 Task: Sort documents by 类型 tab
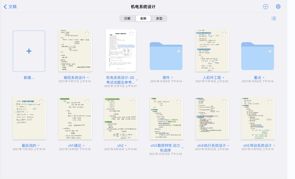tap(159, 18)
